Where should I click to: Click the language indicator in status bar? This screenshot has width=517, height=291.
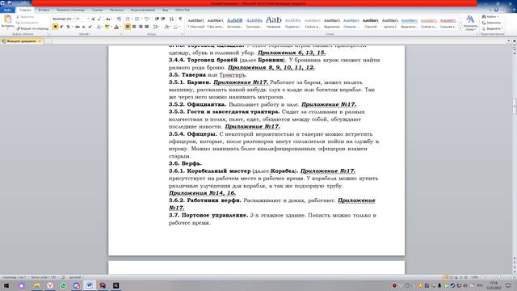tap(75, 277)
